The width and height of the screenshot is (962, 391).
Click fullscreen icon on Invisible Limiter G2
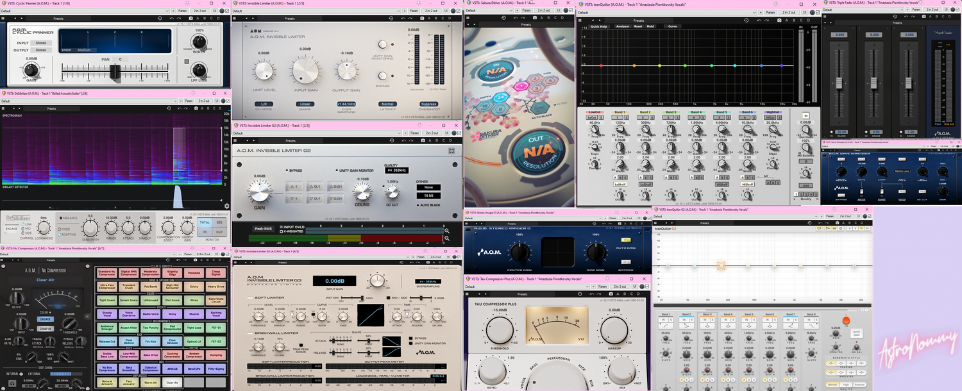[x=451, y=151]
